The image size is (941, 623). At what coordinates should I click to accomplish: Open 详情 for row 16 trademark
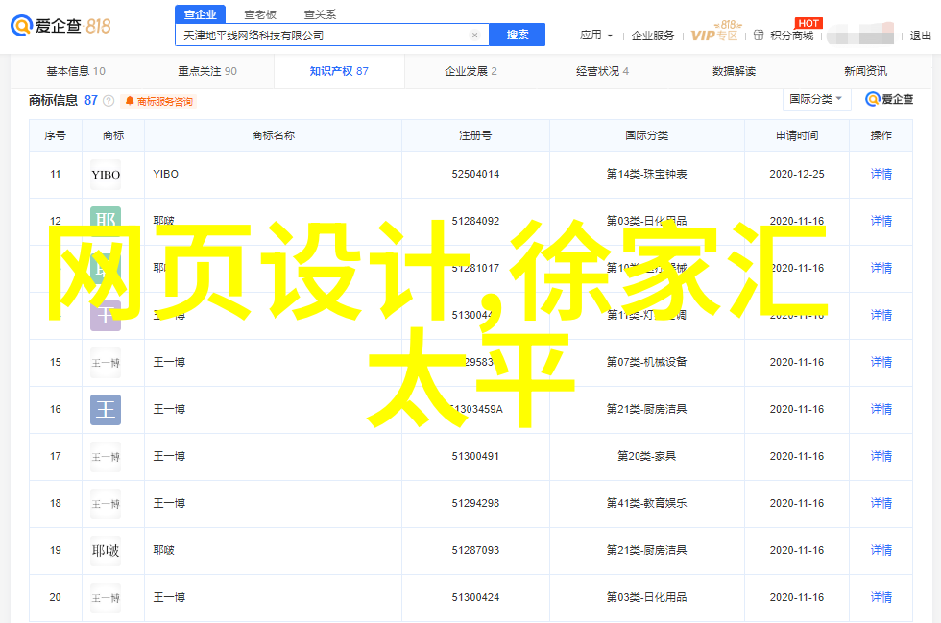pos(881,409)
